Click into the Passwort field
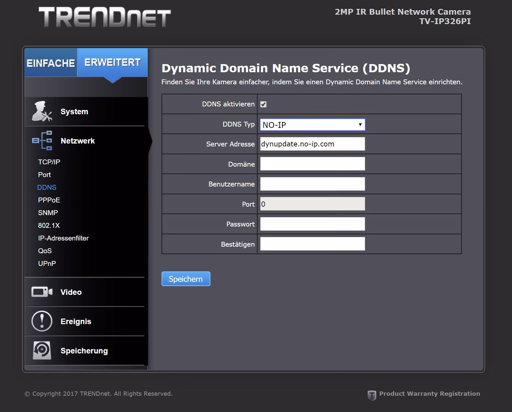Image resolution: width=512 pixels, height=412 pixels. pos(312,224)
